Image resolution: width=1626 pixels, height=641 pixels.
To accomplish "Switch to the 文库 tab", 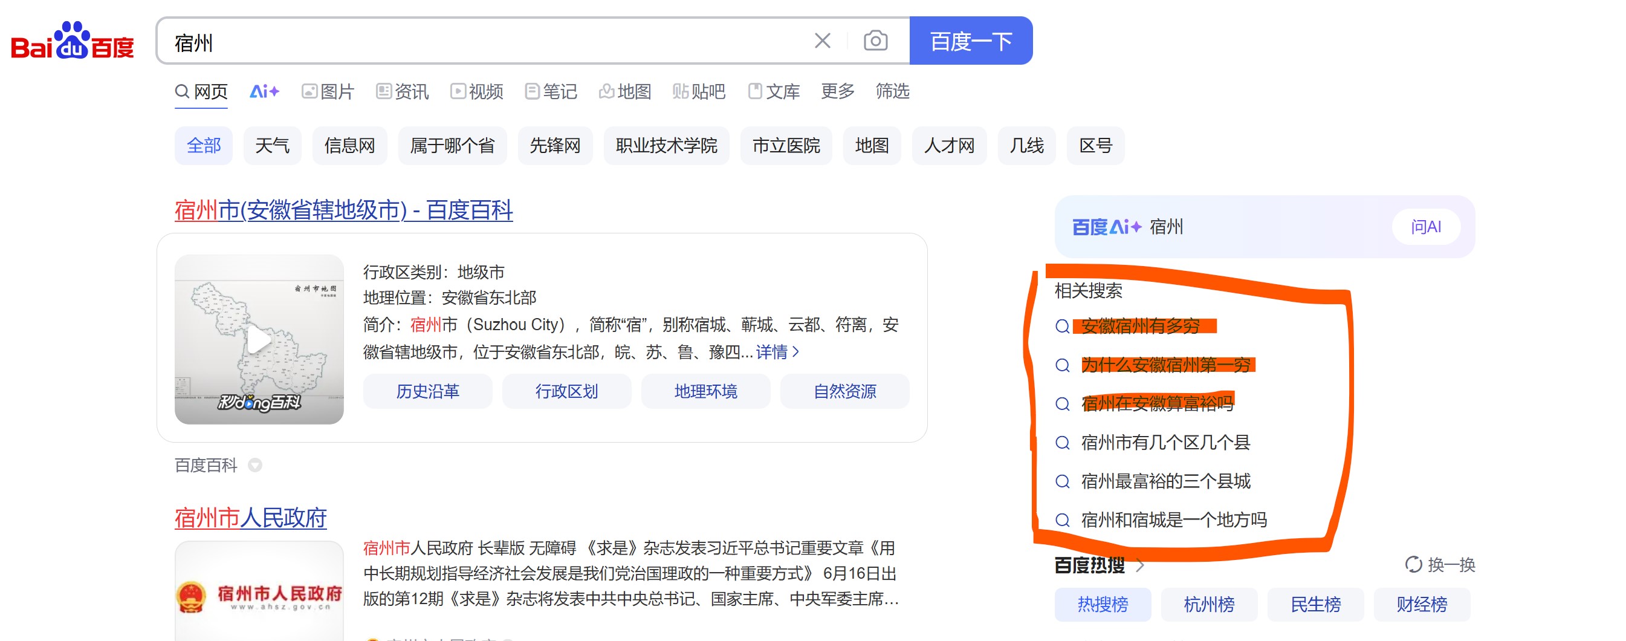I will 774,92.
